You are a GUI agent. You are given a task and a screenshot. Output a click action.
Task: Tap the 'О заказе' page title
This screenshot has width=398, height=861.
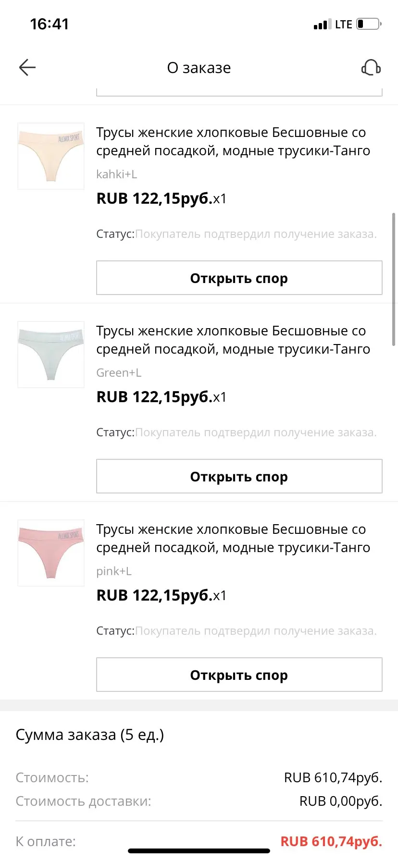point(199,68)
